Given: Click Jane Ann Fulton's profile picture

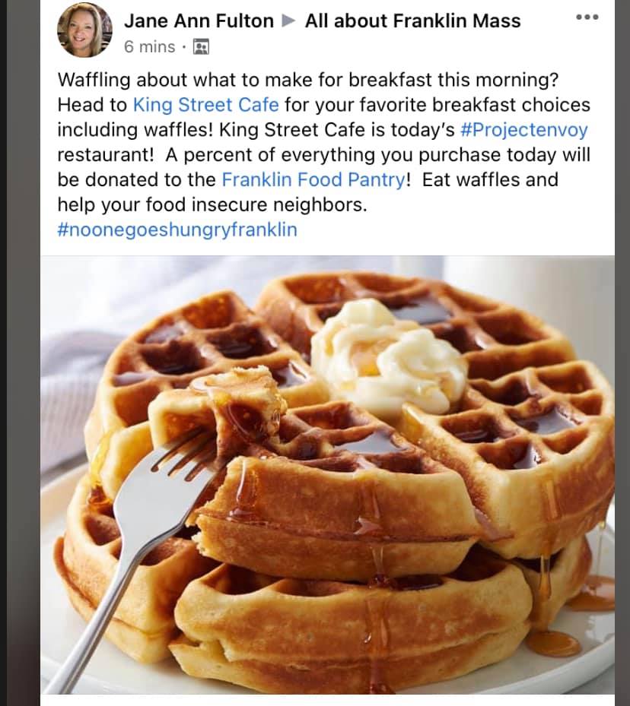Looking at the screenshot, I should 83,30.
